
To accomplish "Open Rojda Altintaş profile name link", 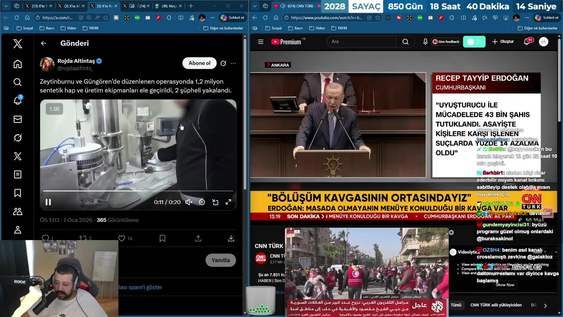I will (x=76, y=61).
